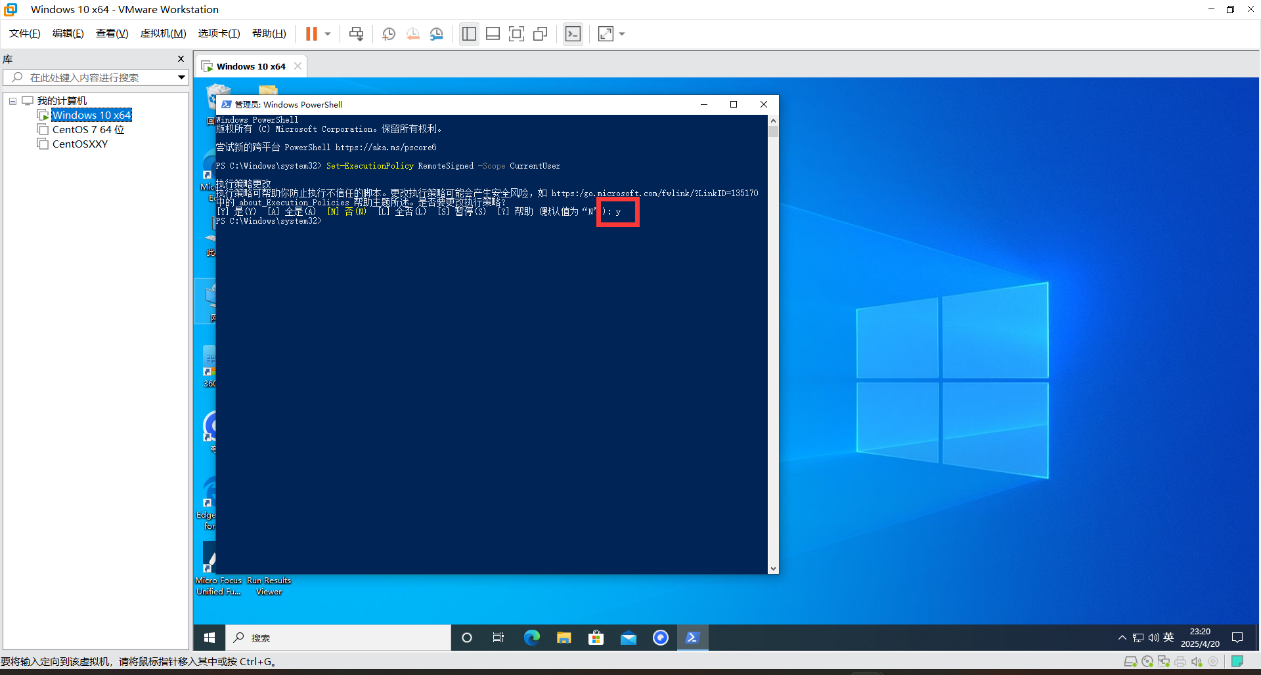
Task: Toggle the library sidebar view
Action: point(469,33)
